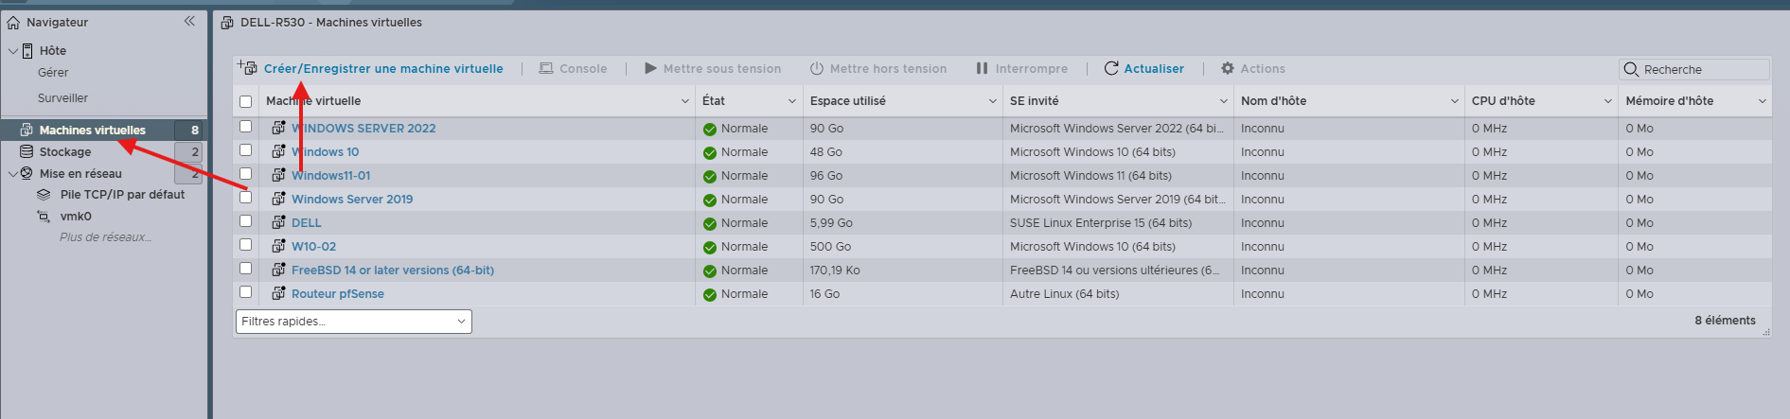Open the Routeur pfSense VM link
1790x419 pixels.
pos(338,293)
